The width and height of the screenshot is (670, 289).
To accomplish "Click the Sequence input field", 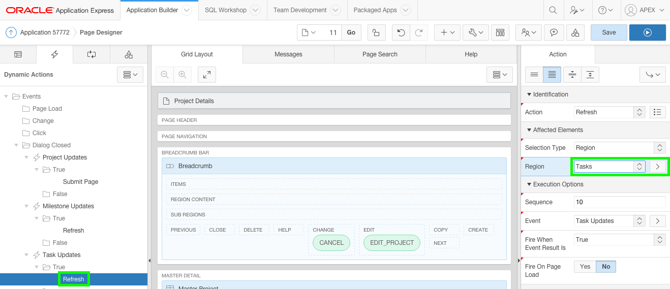I will [619, 202].
